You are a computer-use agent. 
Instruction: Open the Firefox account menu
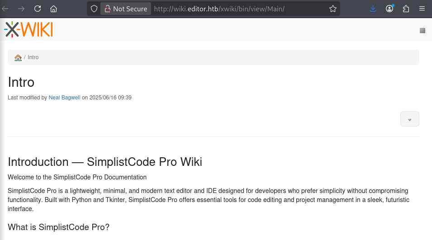389,9
